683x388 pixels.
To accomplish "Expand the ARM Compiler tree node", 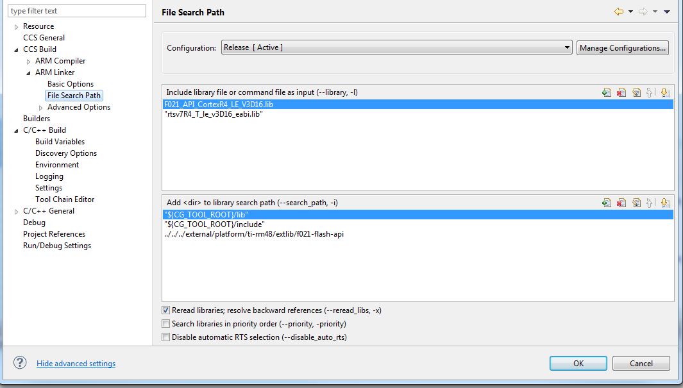I will tap(29, 62).
